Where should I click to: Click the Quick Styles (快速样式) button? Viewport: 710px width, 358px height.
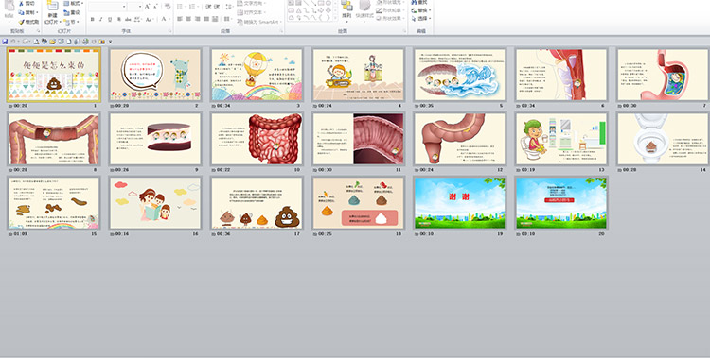coord(365,11)
